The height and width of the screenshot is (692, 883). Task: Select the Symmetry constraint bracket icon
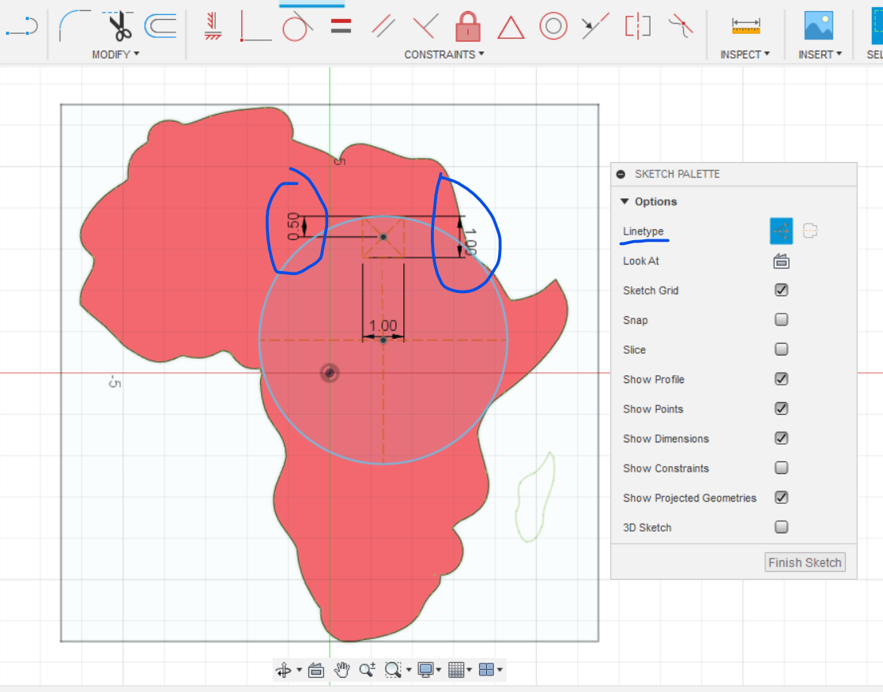click(636, 24)
